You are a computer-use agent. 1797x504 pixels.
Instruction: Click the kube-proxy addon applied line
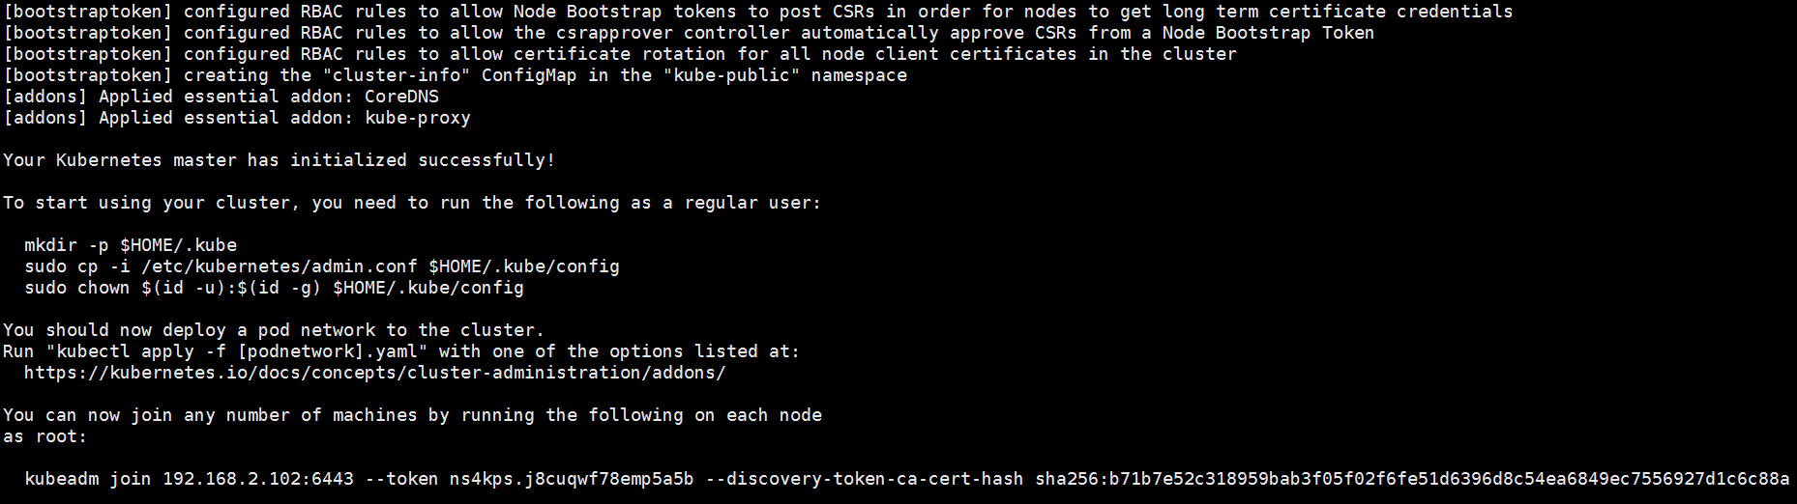click(237, 118)
